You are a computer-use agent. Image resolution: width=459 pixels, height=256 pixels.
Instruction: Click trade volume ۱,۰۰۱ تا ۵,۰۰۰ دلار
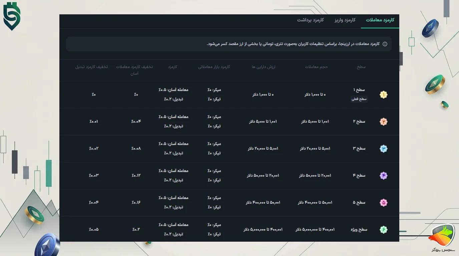[315, 122]
